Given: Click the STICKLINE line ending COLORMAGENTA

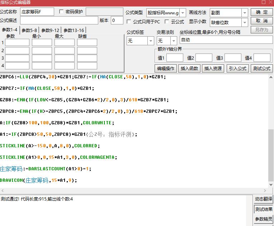Looking at the screenshot, I should click(58, 157).
